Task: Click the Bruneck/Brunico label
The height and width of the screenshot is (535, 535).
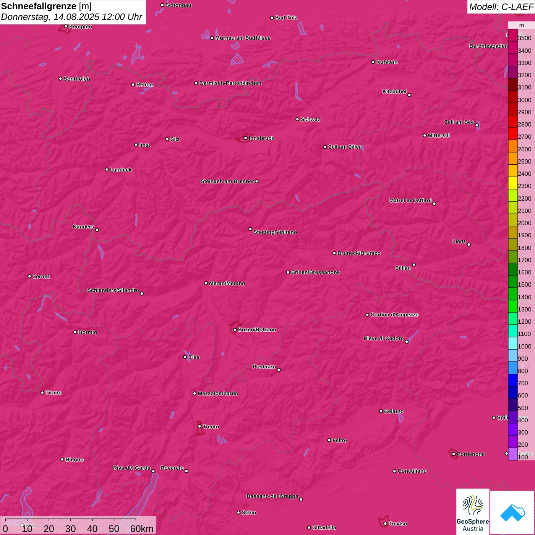Action: pyautogui.click(x=359, y=253)
